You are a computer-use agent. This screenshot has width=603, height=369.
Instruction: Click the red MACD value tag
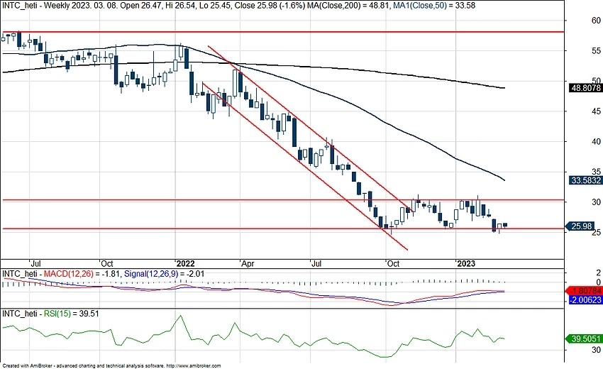[585, 290]
